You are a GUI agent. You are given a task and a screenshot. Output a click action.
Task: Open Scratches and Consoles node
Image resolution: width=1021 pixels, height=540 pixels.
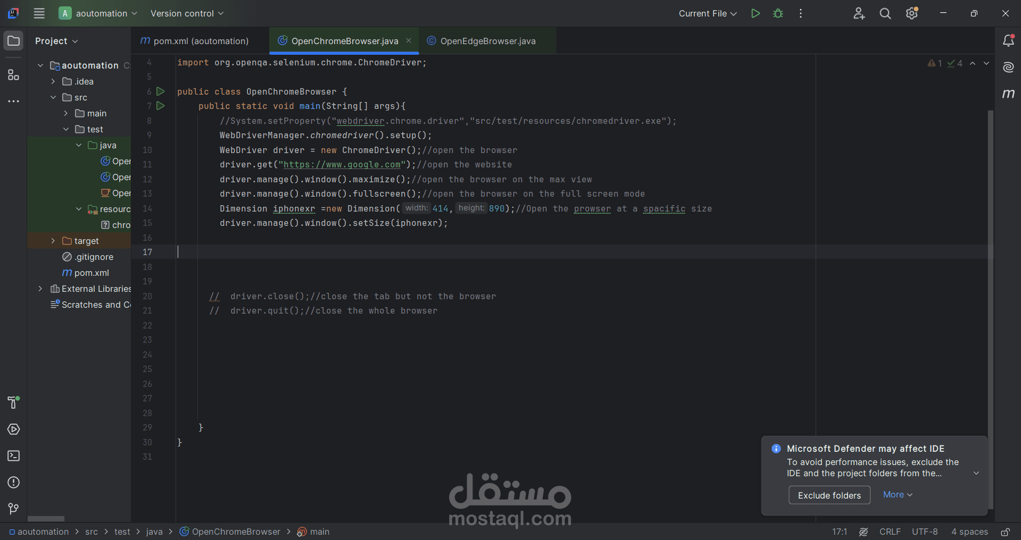90,305
